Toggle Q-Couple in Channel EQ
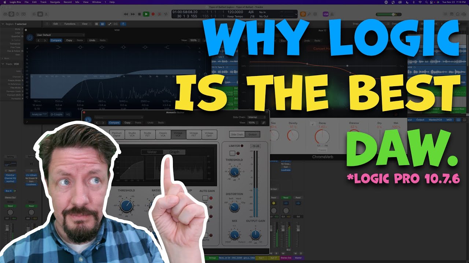 click(56, 114)
